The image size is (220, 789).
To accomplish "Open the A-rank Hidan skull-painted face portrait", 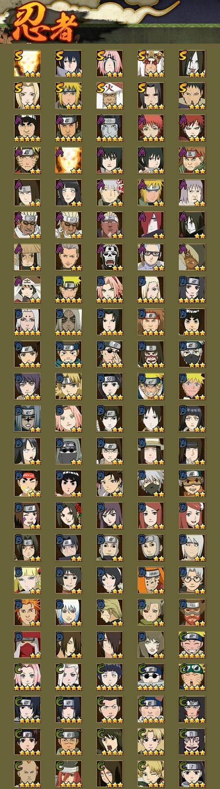I will [110, 257].
